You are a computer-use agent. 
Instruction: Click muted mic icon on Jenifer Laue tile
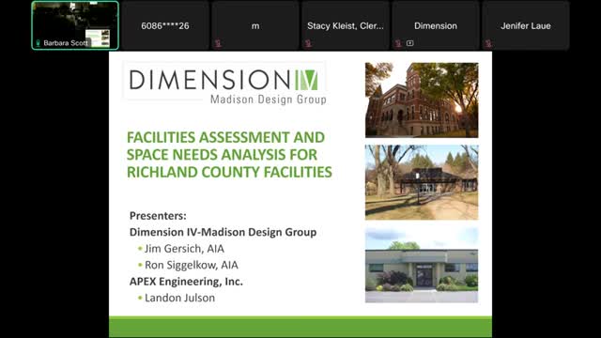pyautogui.click(x=488, y=43)
